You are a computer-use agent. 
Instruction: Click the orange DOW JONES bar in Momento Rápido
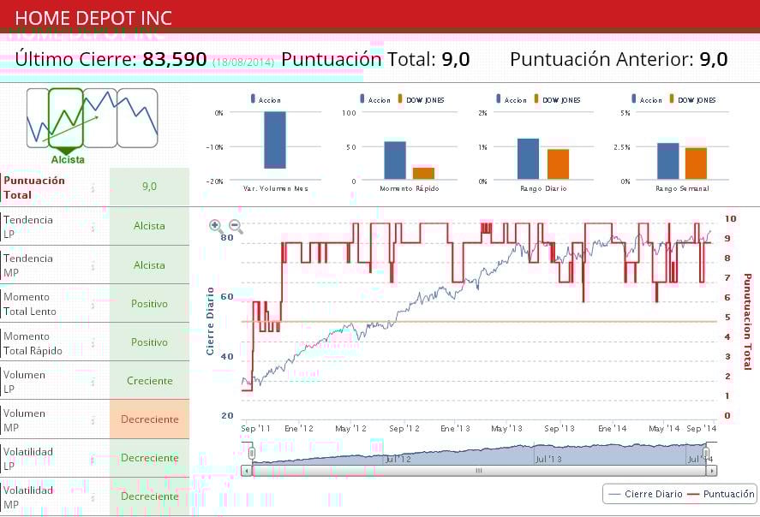pos(423,173)
